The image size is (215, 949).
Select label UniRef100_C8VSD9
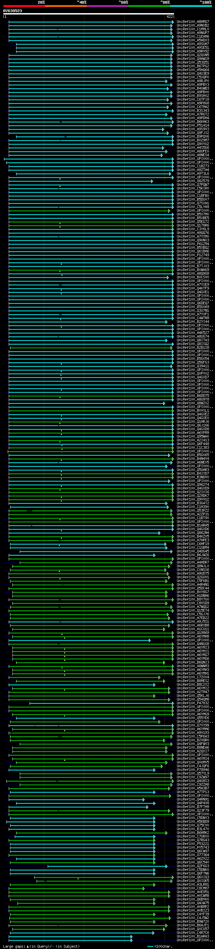click(193, 604)
